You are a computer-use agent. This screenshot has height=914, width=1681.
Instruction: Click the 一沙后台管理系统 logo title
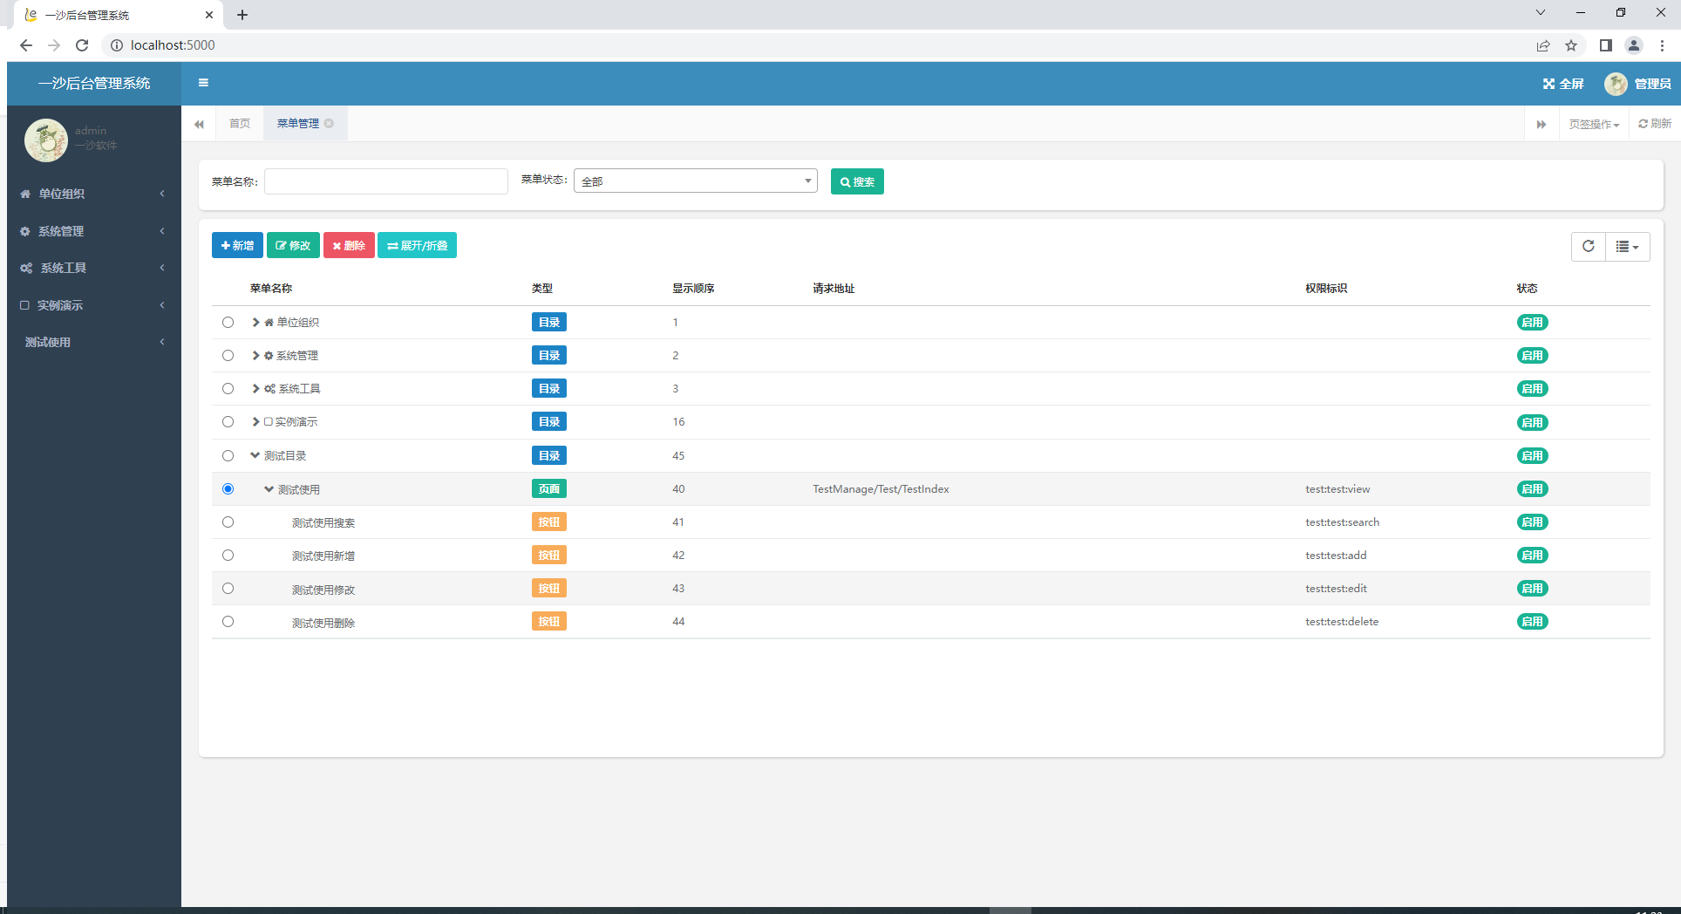94,83
